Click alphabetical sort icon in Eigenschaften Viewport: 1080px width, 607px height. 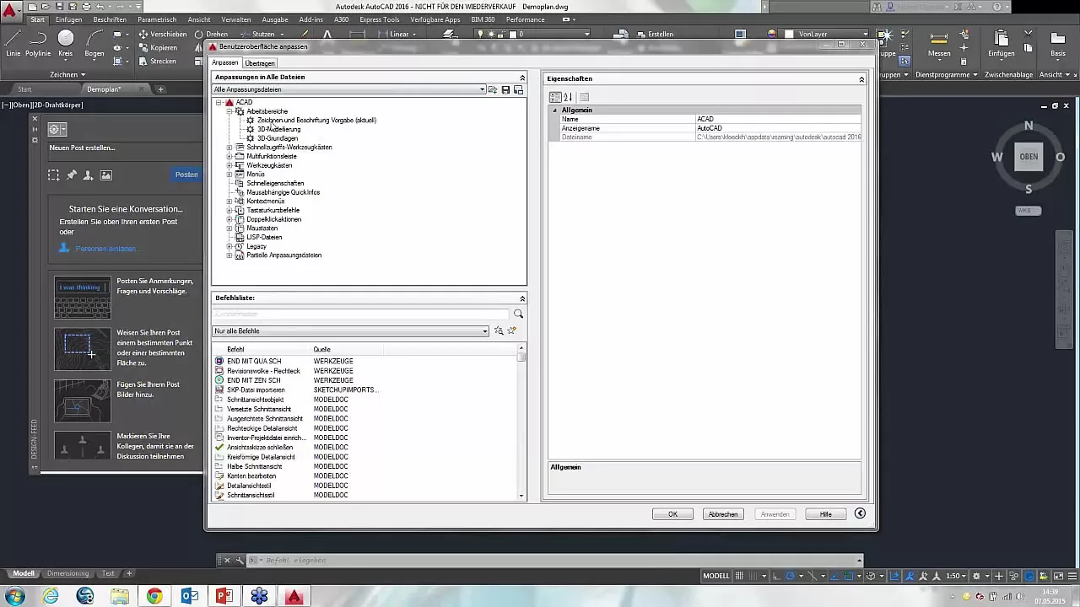coord(568,97)
